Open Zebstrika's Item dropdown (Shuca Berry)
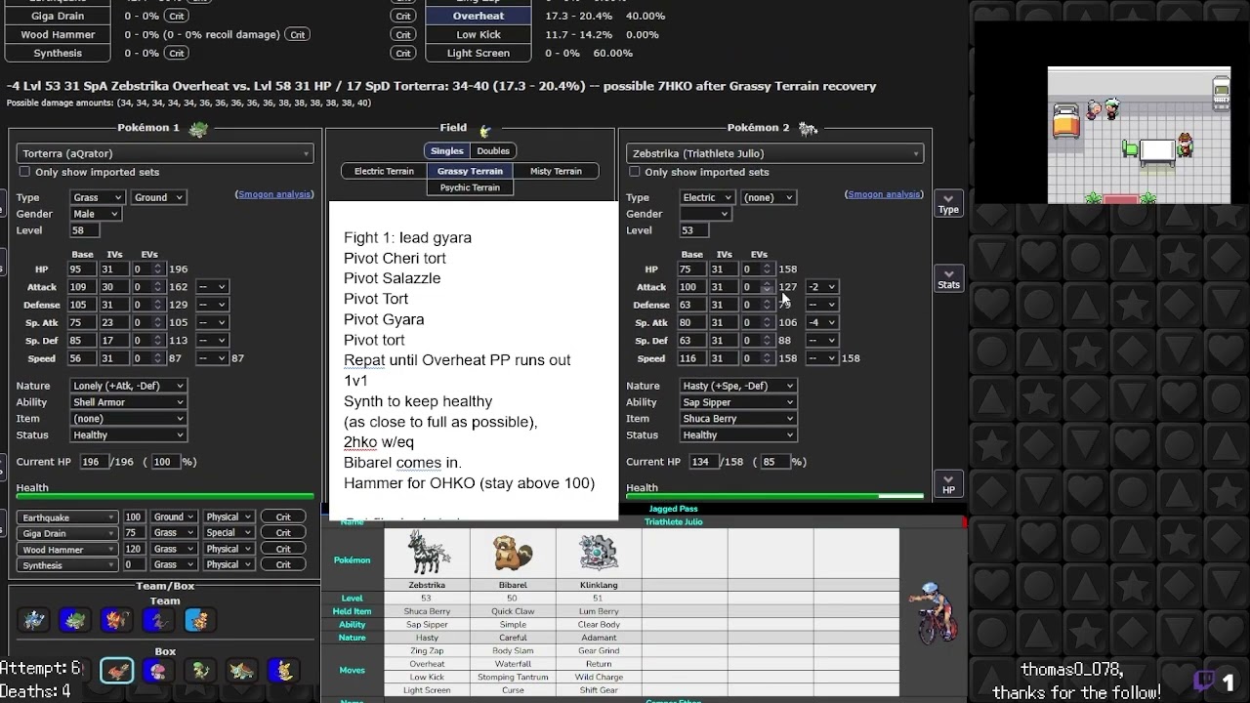The image size is (1250, 703). point(737,419)
